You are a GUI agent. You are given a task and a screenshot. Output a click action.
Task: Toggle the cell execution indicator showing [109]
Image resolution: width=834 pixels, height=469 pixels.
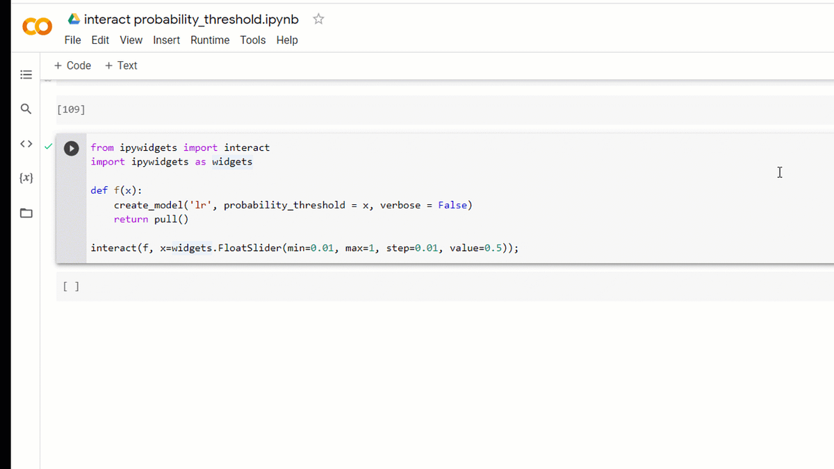[x=71, y=109]
